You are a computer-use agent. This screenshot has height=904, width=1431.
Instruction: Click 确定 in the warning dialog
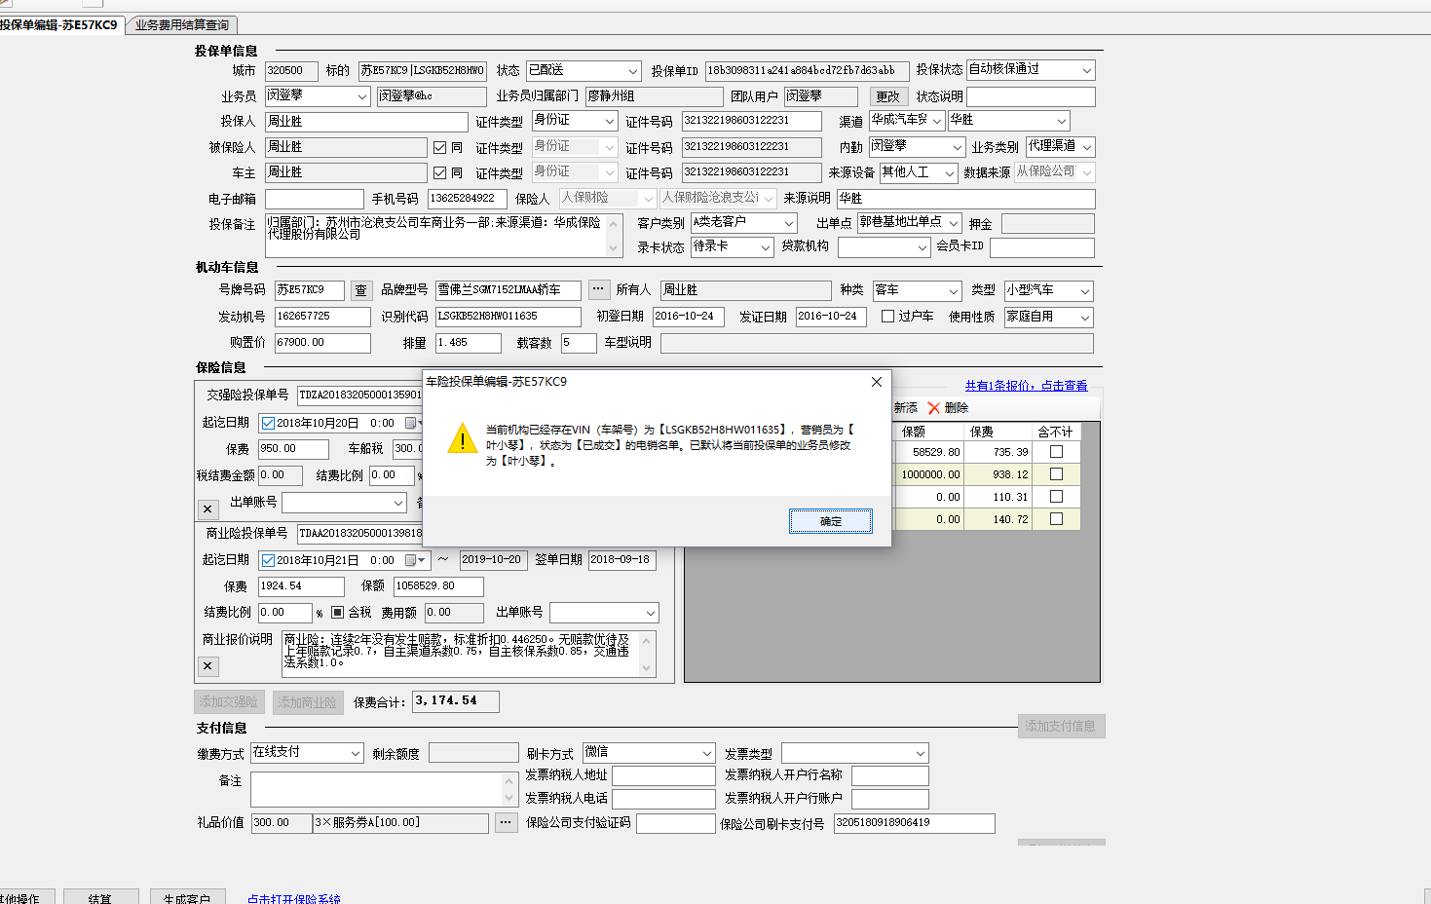(x=830, y=521)
